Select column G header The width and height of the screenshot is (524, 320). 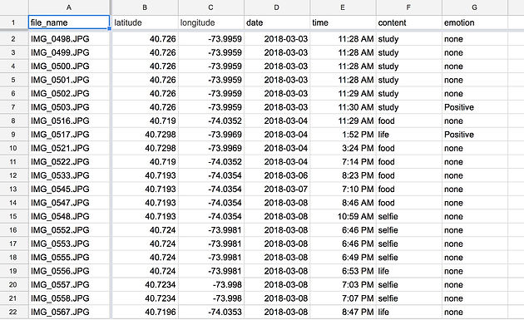tap(475, 7)
